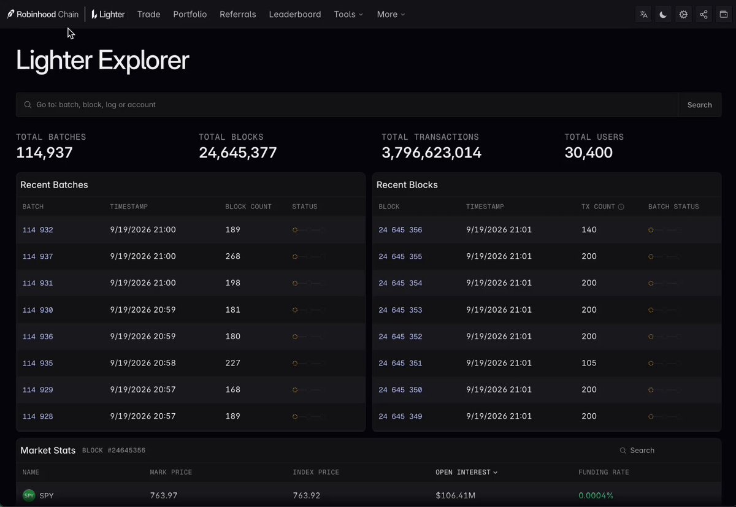This screenshot has height=507, width=736.
Task: Focus the Market Stats search field
Action: pyautogui.click(x=665, y=451)
